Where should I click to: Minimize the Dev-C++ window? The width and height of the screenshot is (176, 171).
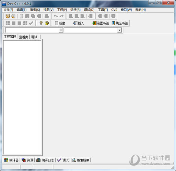pos(152,3)
